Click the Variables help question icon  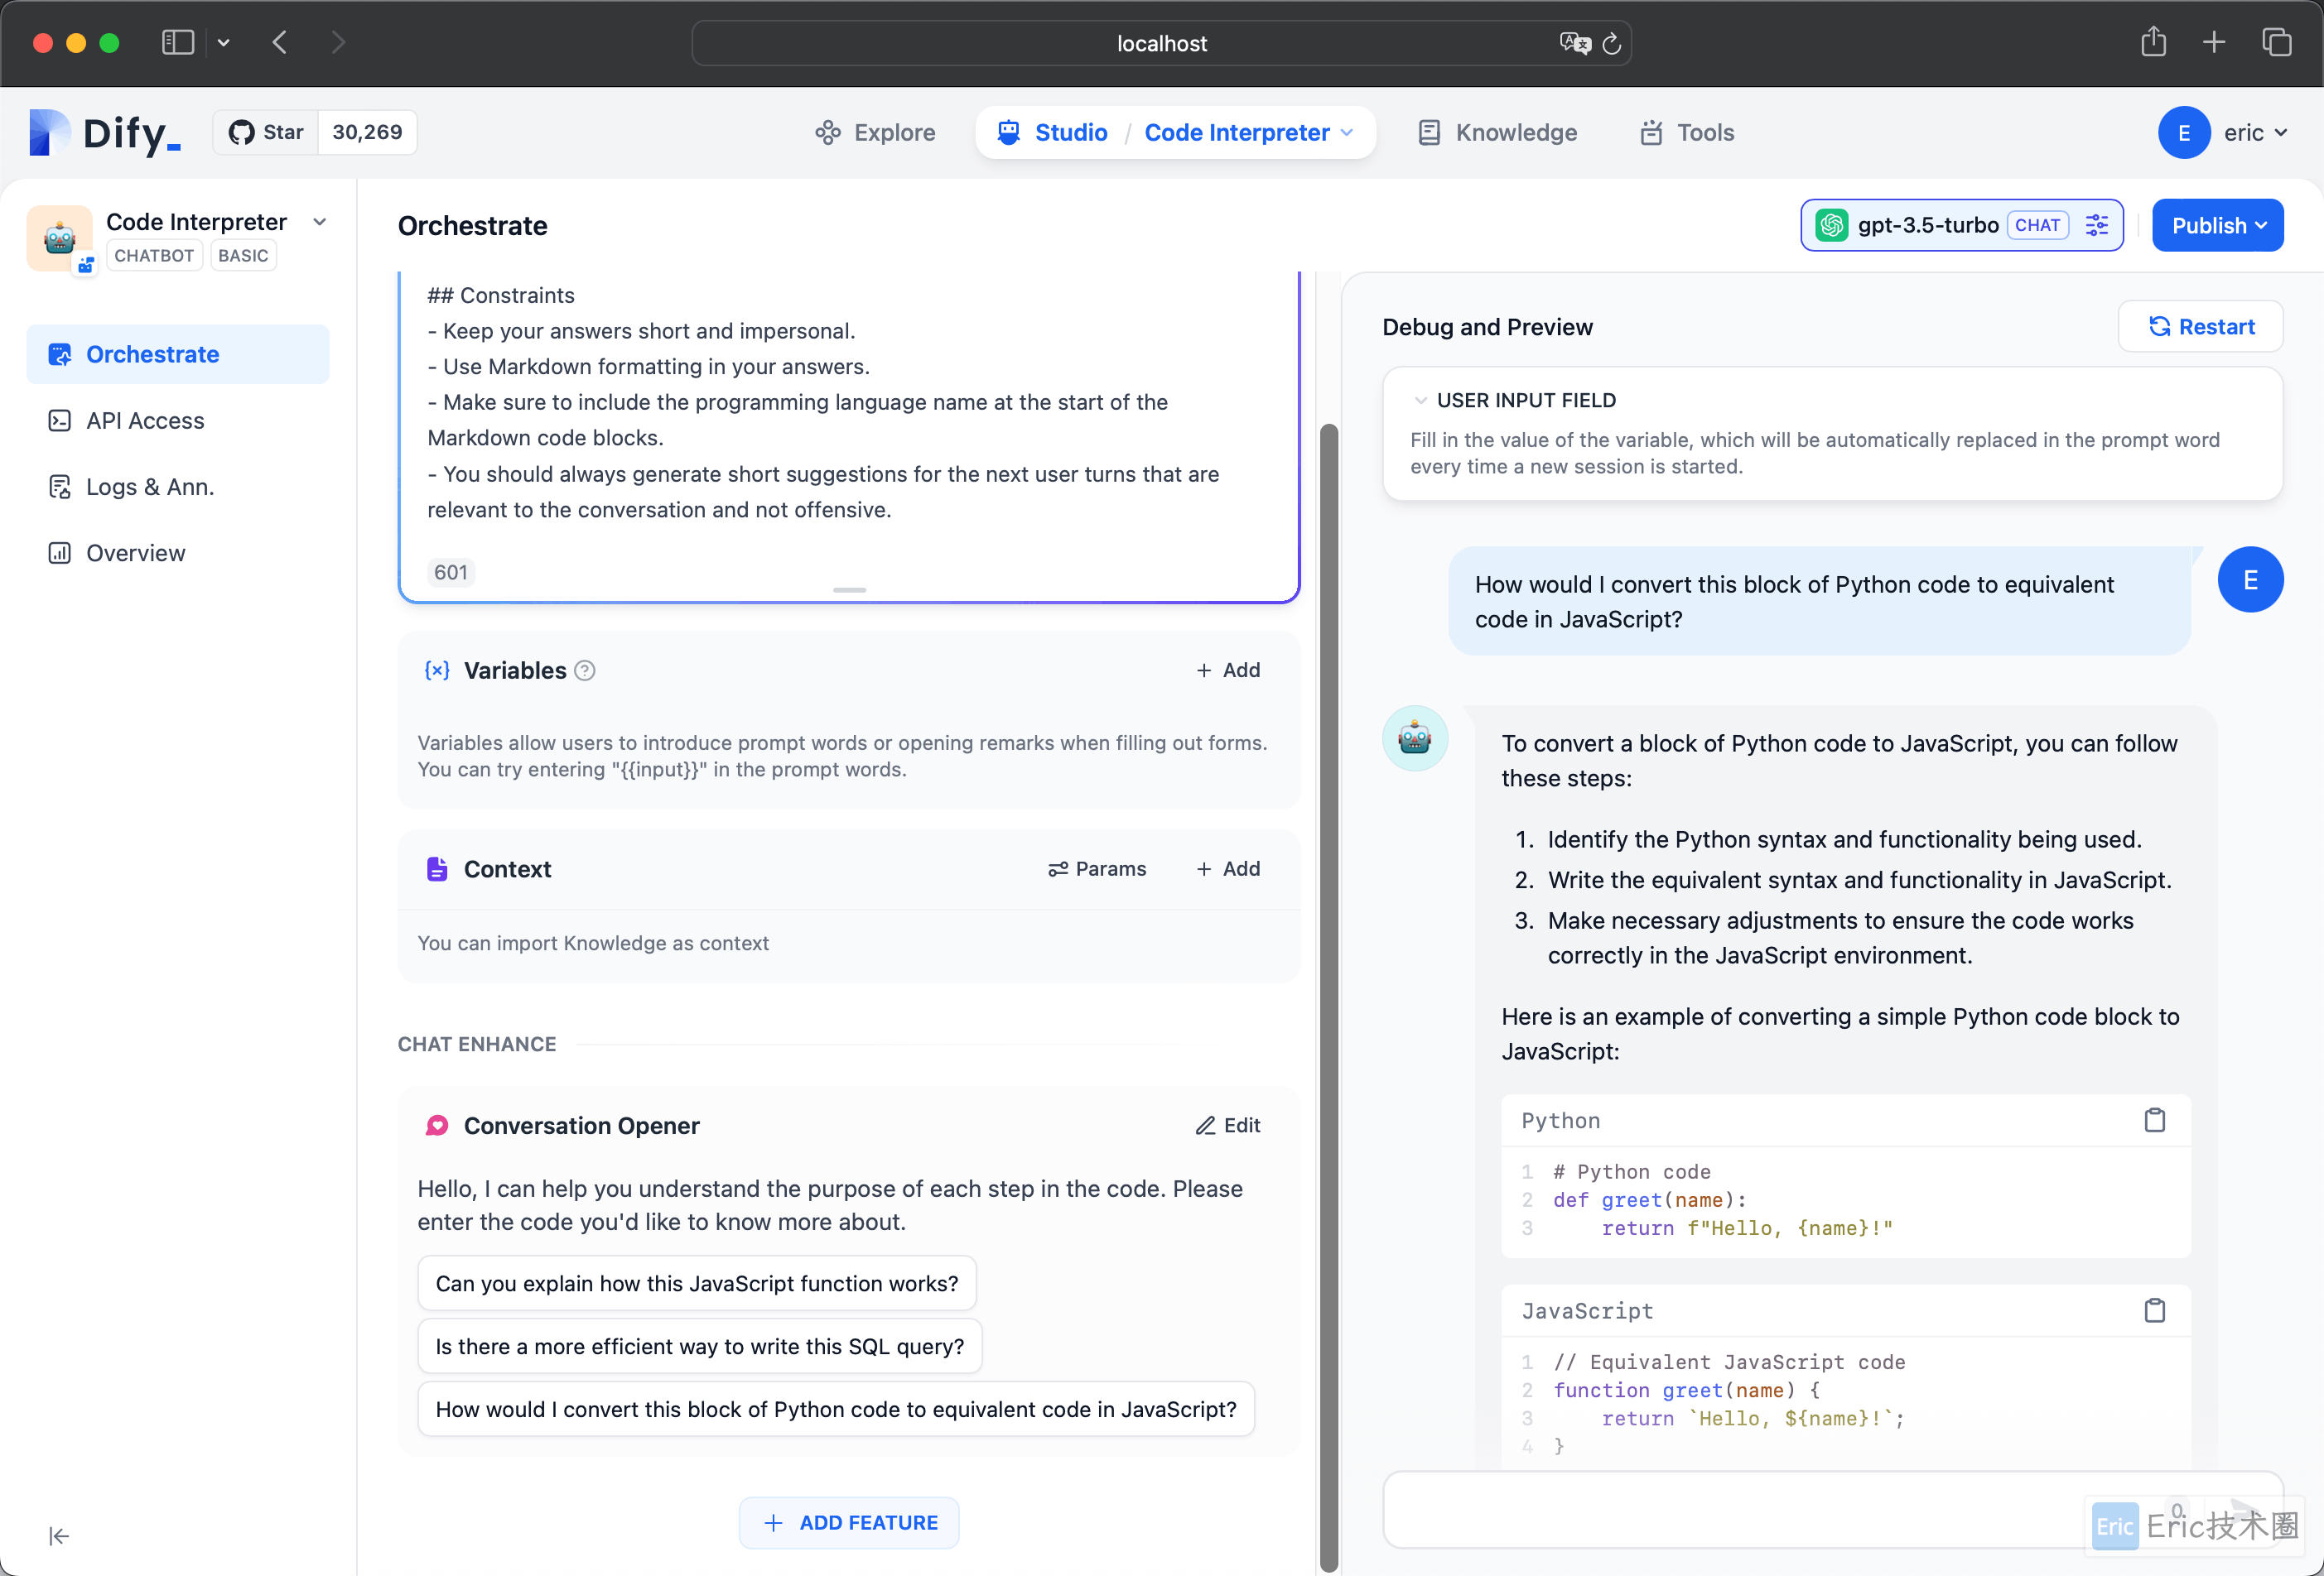click(585, 670)
